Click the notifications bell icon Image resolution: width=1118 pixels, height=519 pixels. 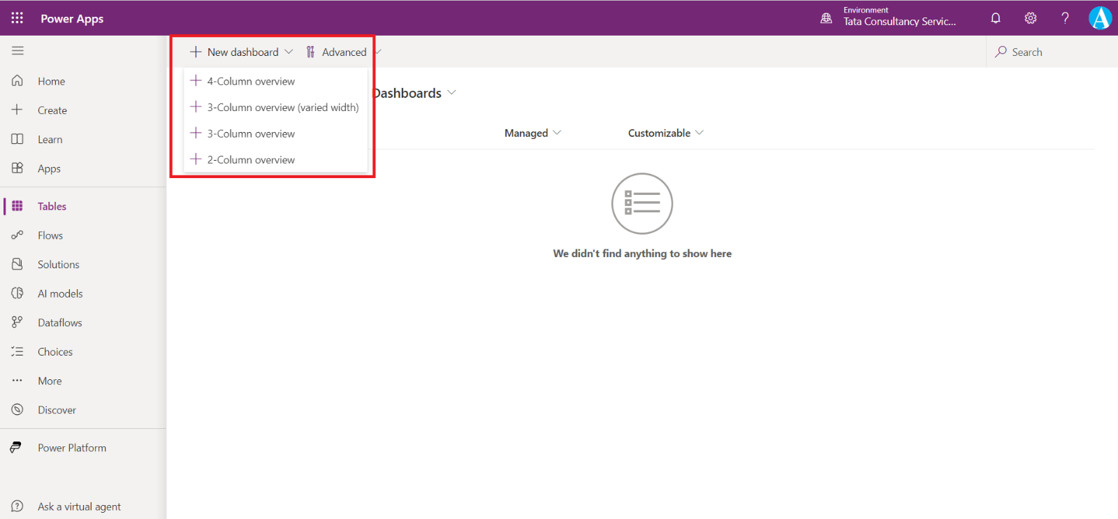pos(996,18)
